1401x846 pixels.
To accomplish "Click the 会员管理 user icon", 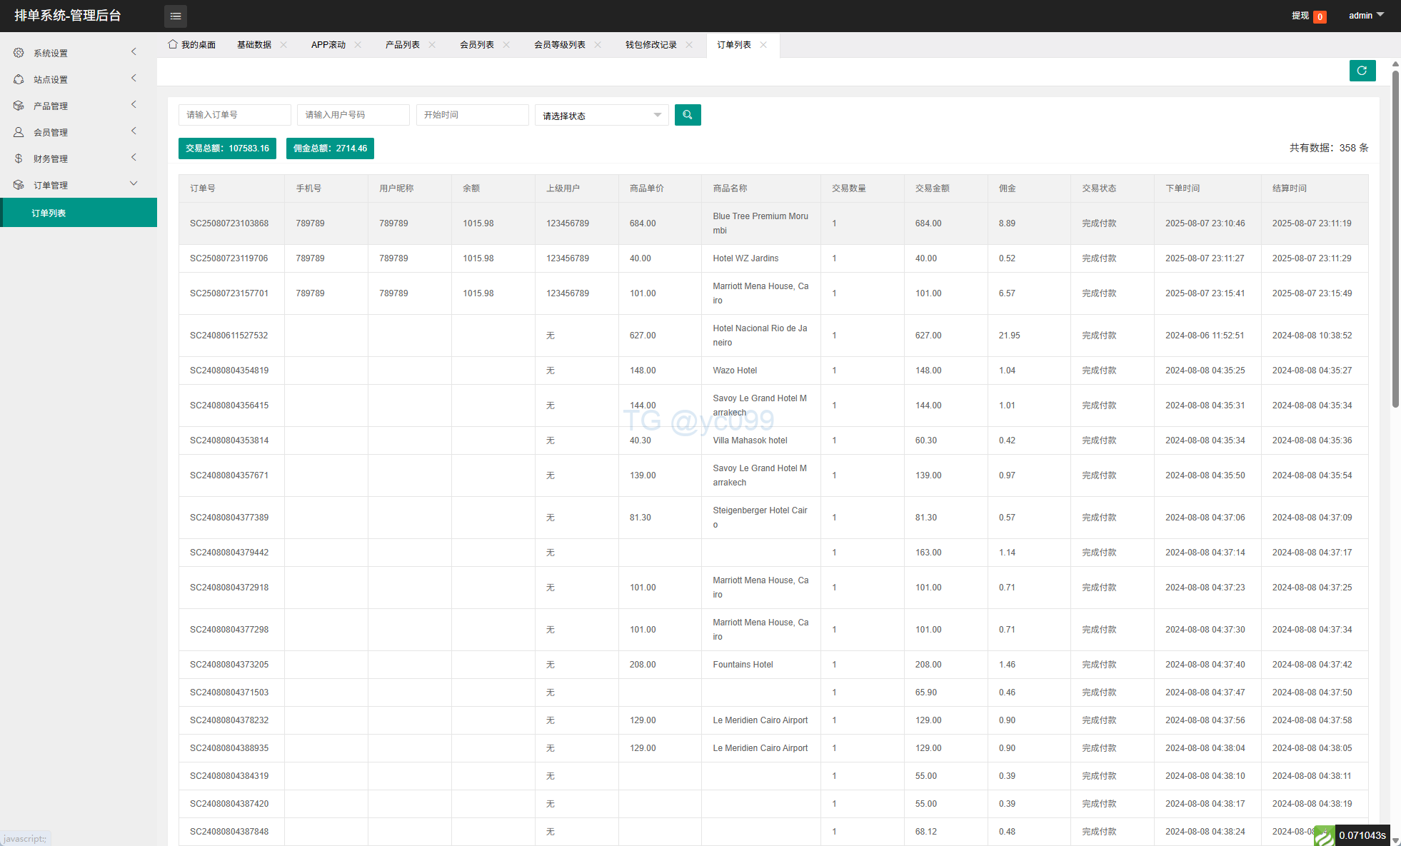I will coord(19,132).
